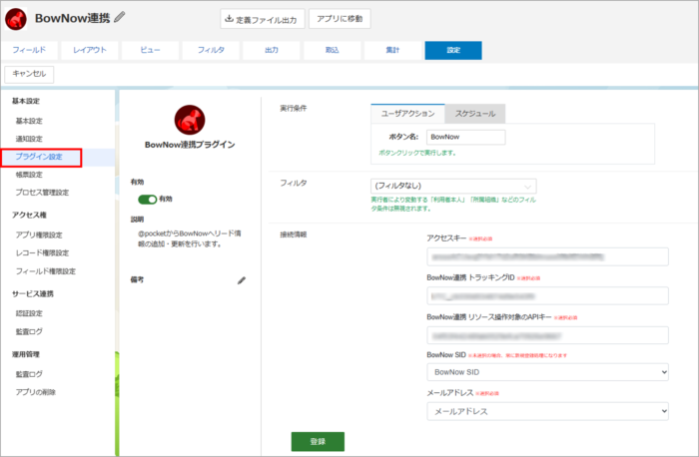Open 通知設定 in the sidebar
This screenshot has height=457, width=699.
tap(29, 139)
